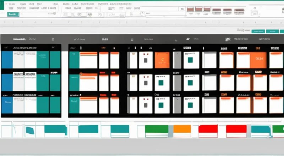Select the orange-topped card in the second row, left group
284x156 pixels.
click(x=88, y=82)
